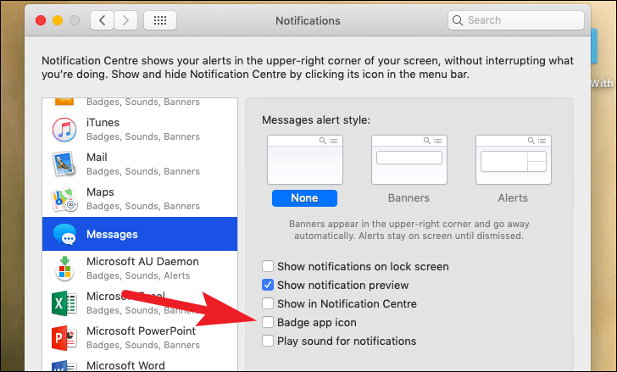Select Mail in the app list
This screenshot has height=372, width=617.
click(x=140, y=164)
